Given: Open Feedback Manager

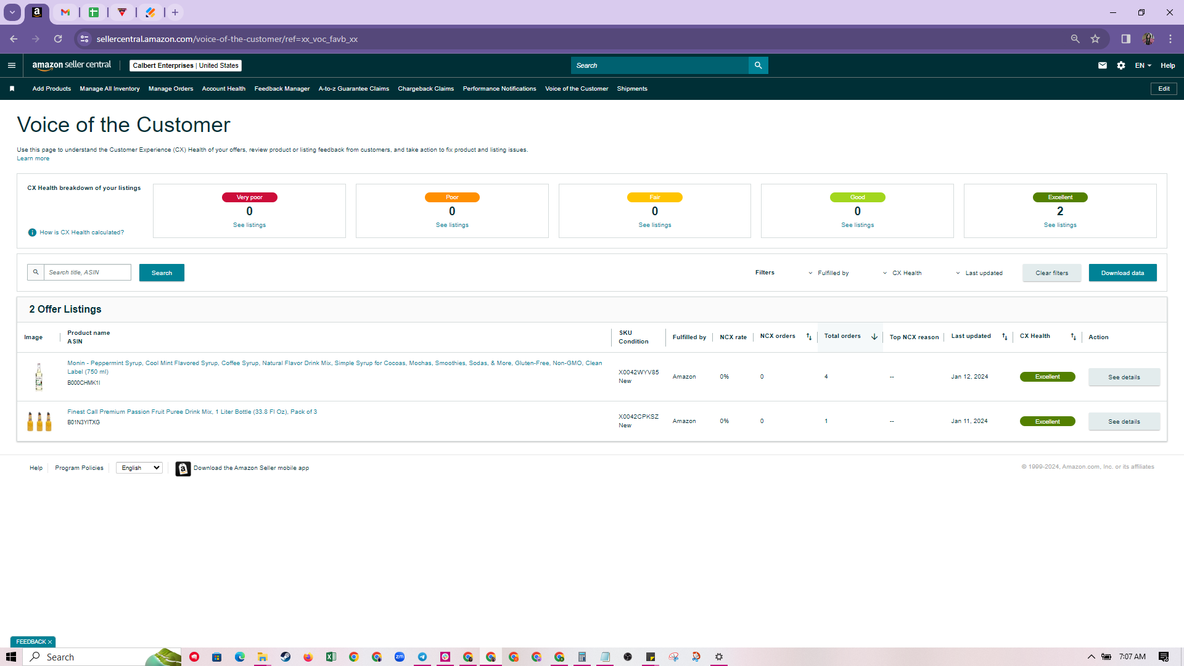Looking at the screenshot, I should pos(282,89).
